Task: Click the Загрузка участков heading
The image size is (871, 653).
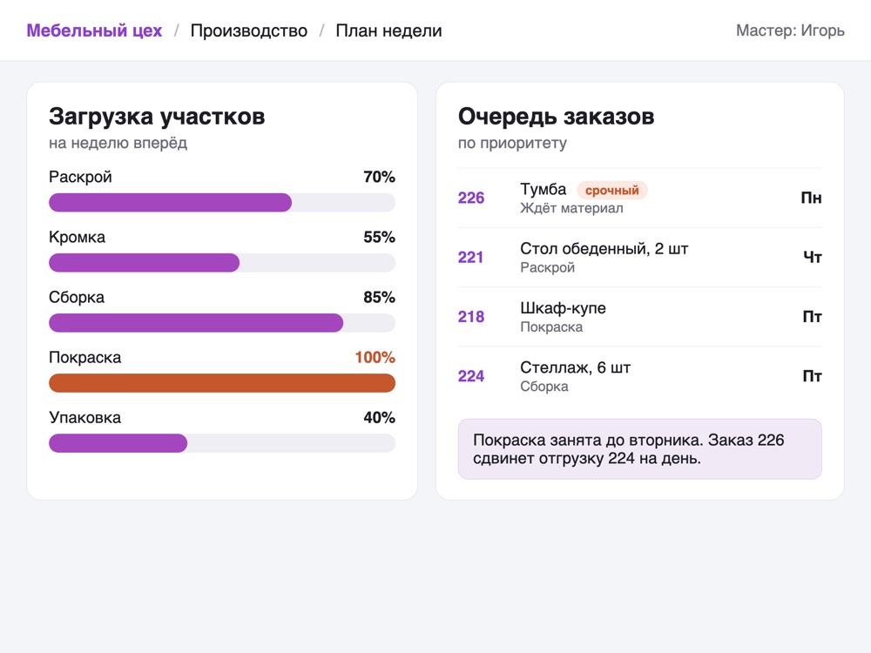Action: pos(157,117)
